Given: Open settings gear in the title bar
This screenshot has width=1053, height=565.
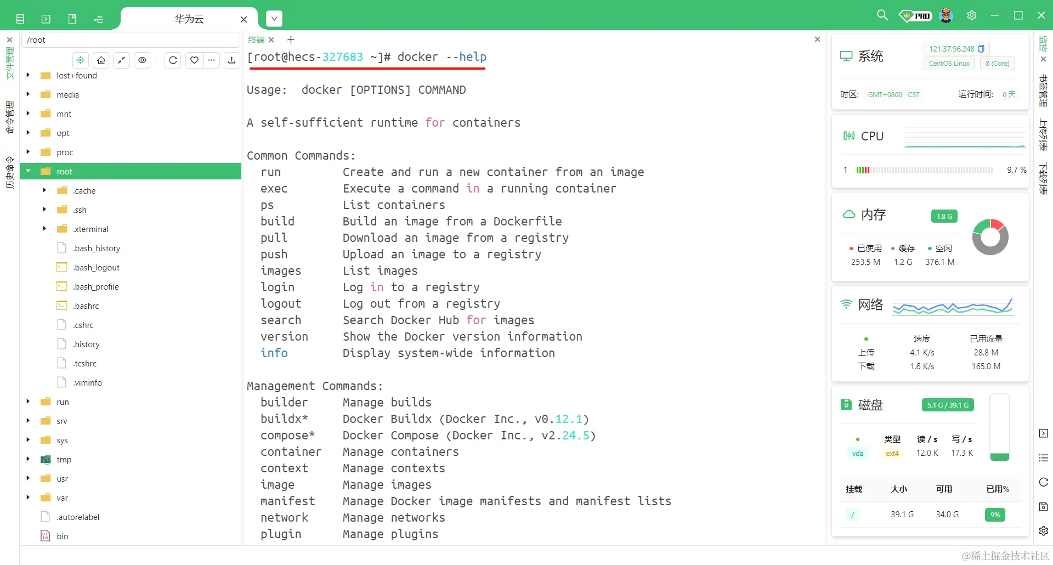Looking at the screenshot, I should click(971, 15).
